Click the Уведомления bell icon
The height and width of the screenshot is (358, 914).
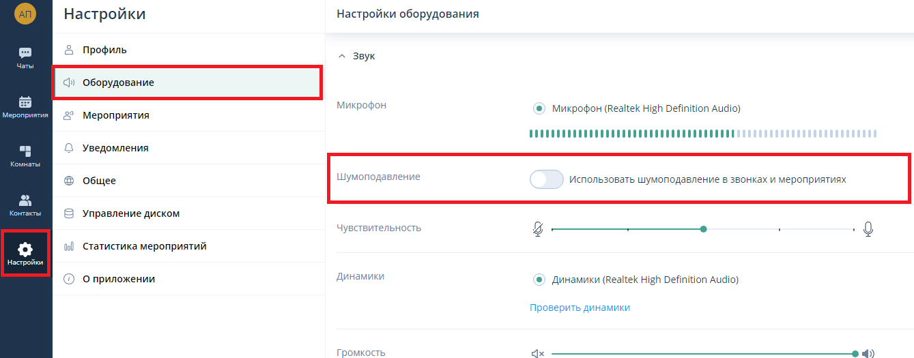(x=68, y=148)
